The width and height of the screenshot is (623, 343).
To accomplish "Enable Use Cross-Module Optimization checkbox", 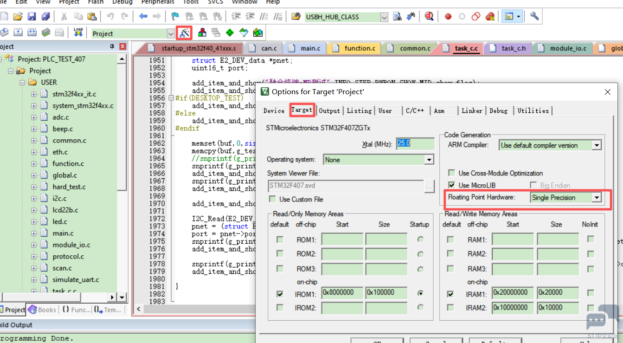I will tap(451, 173).
